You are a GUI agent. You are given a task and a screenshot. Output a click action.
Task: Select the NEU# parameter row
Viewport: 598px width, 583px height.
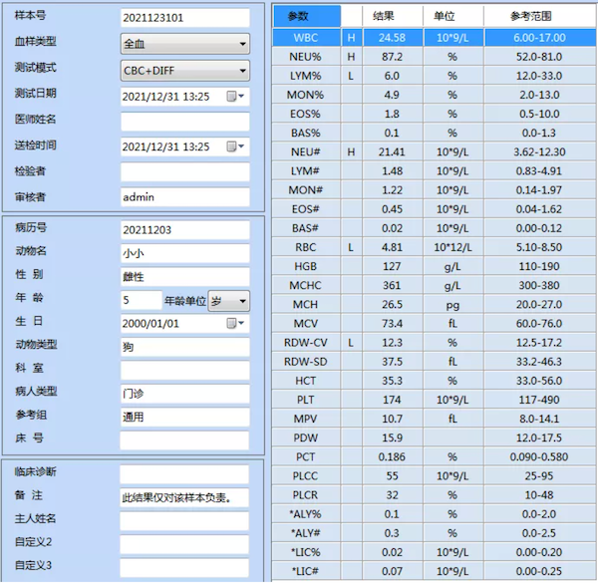click(x=434, y=152)
